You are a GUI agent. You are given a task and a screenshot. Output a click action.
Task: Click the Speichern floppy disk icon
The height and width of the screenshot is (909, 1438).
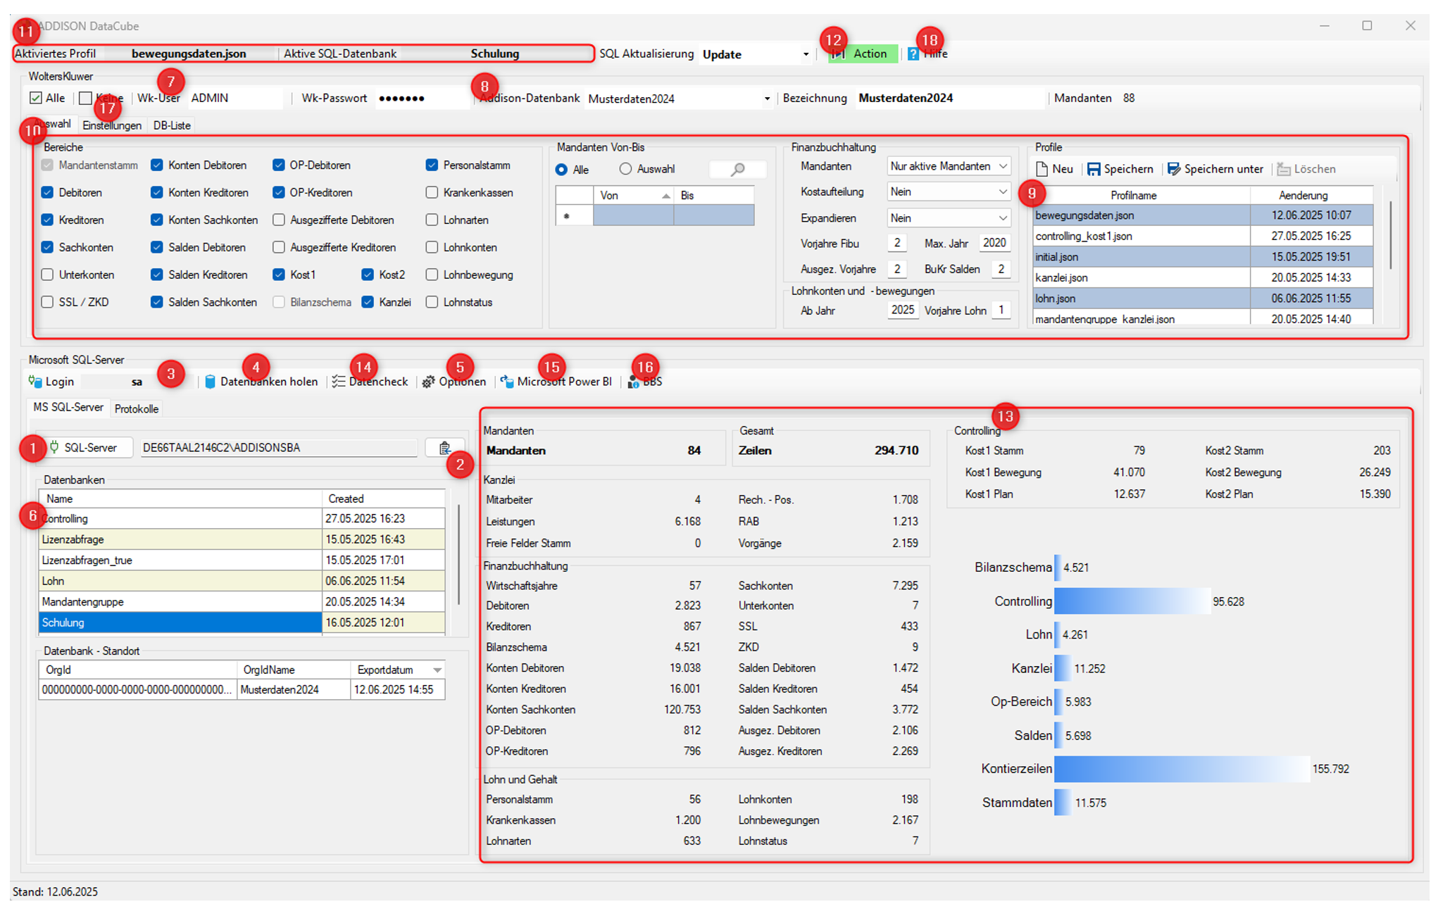pyautogui.click(x=1094, y=169)
